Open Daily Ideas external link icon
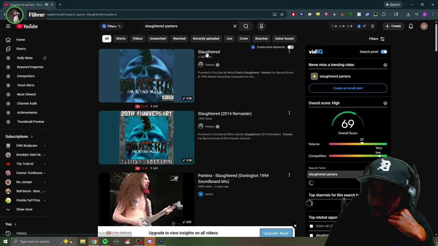Screen dimensions: 438x246 [x=44, y=58]
